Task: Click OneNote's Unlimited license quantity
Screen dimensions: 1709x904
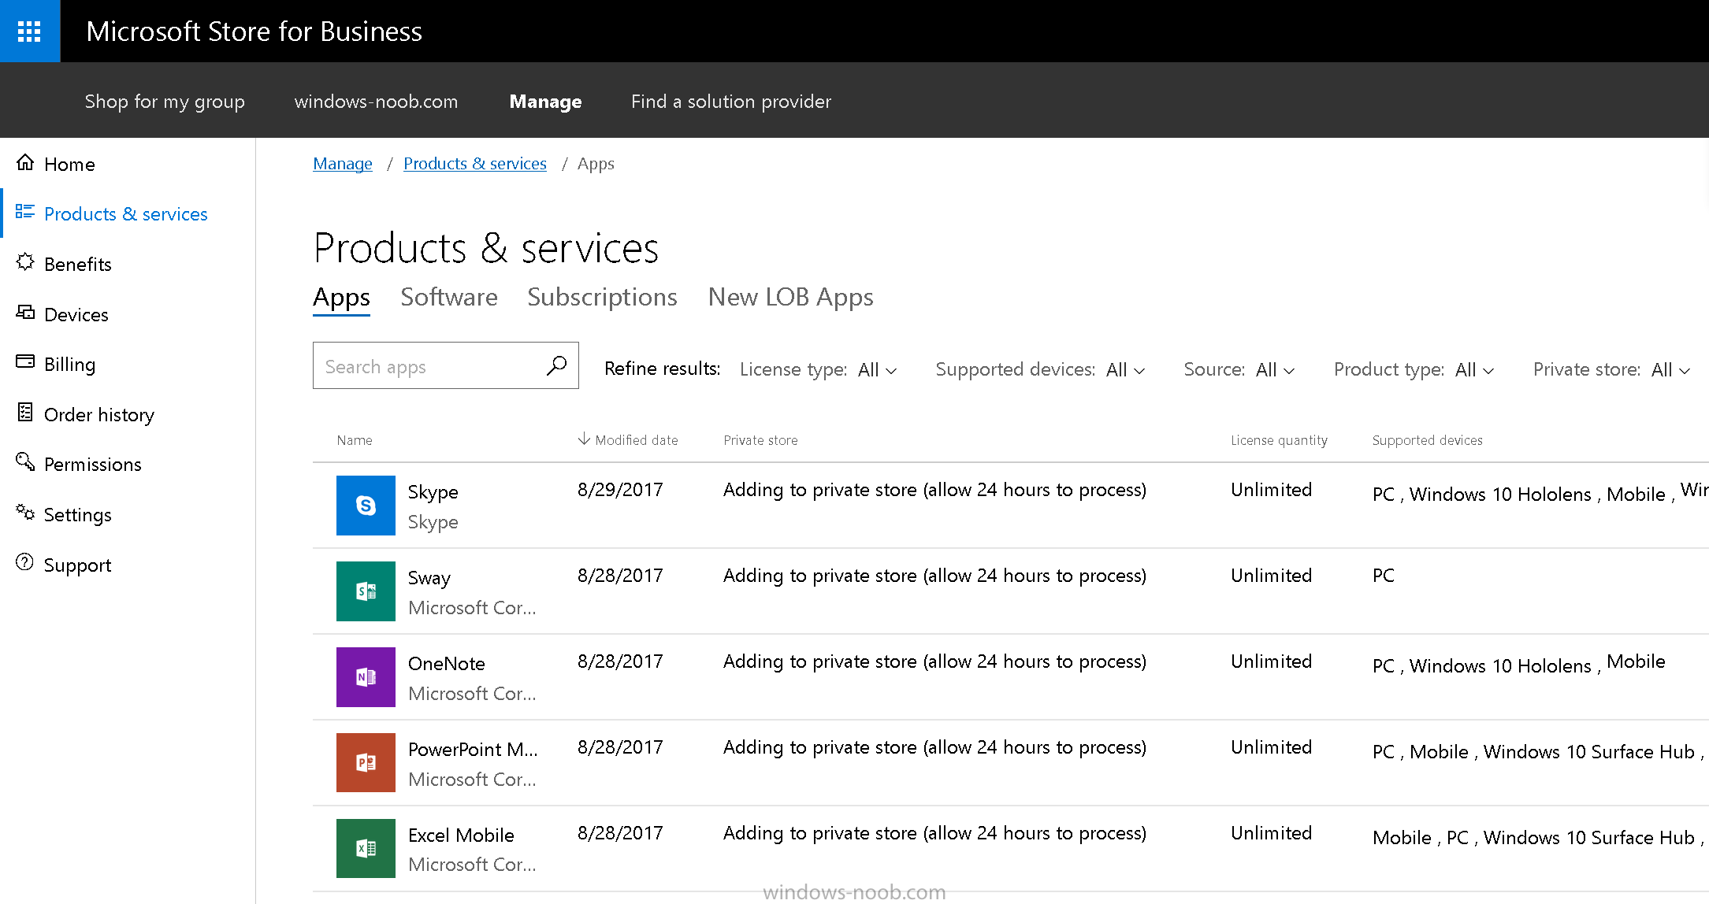Action: 1271,661
